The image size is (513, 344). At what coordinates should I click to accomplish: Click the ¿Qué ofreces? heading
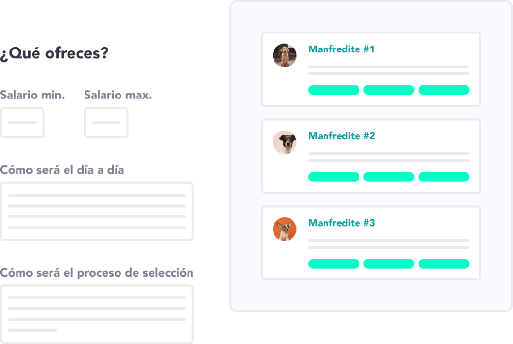pyautogui.click(x=54, y=53)
